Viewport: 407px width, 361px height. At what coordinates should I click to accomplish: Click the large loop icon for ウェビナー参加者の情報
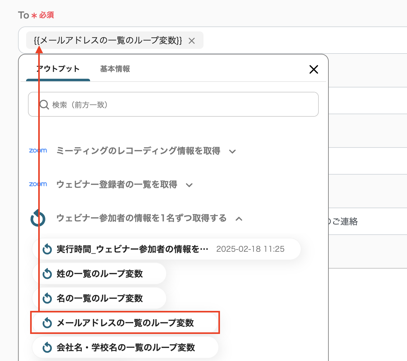coord(38,218)
